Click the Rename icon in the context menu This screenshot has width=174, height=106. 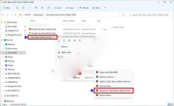click(69, 41)
